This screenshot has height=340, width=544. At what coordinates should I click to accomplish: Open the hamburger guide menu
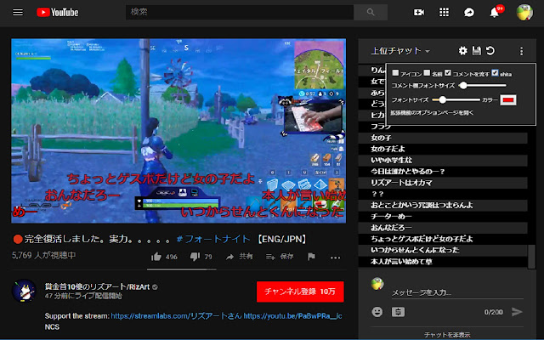(18, 13)
